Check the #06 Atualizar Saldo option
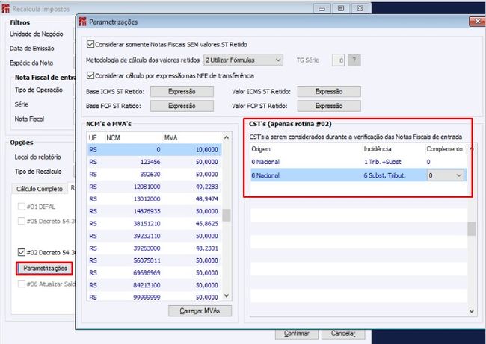This screenshot has height=344, width=486. [x=21, y=284]
